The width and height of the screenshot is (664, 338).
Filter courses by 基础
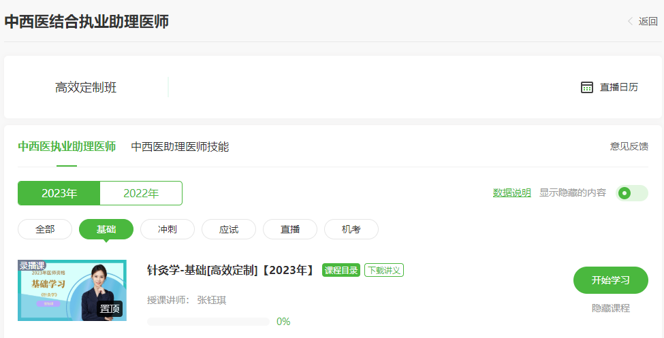click(106, 229)
